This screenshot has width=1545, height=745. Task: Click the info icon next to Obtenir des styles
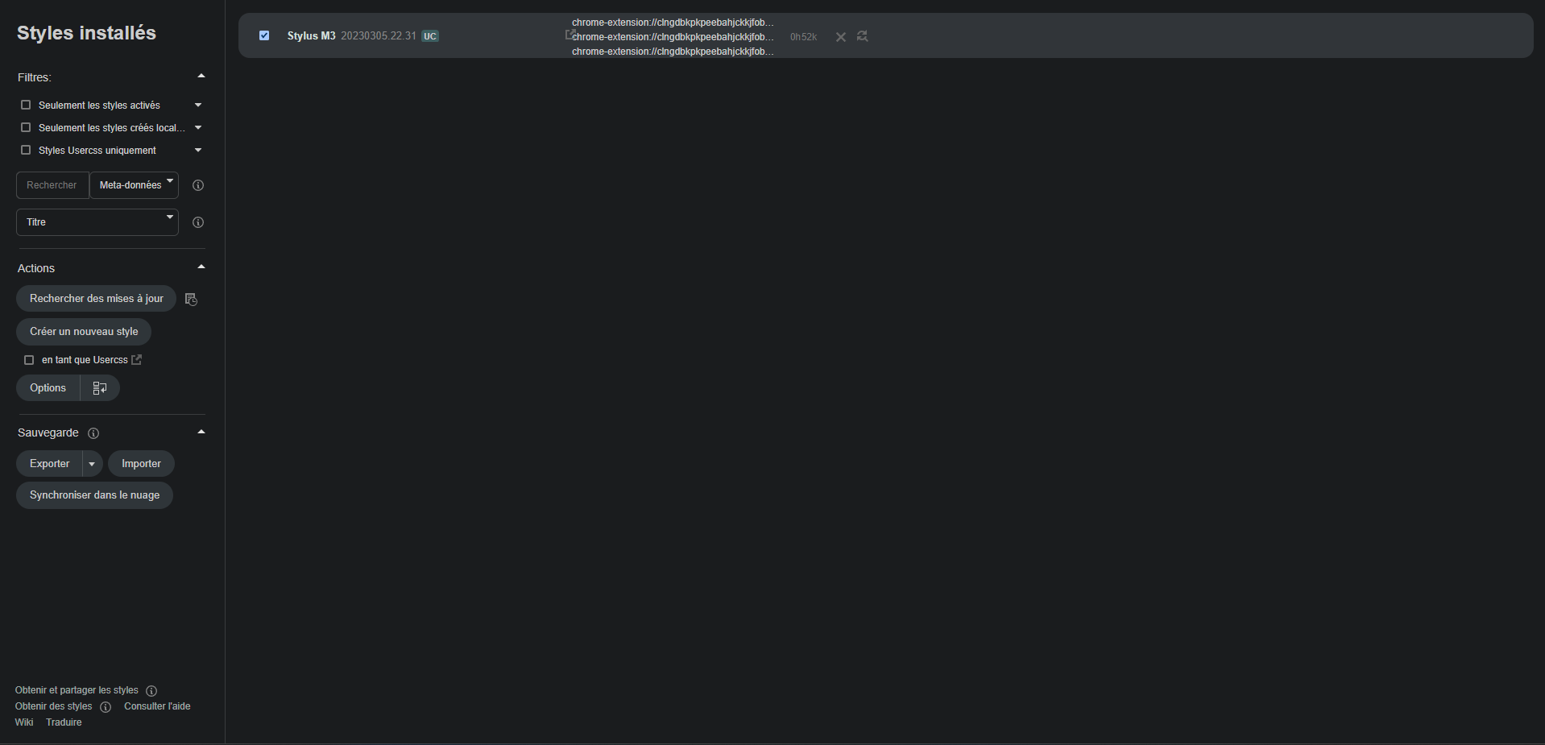click(106, 706)
